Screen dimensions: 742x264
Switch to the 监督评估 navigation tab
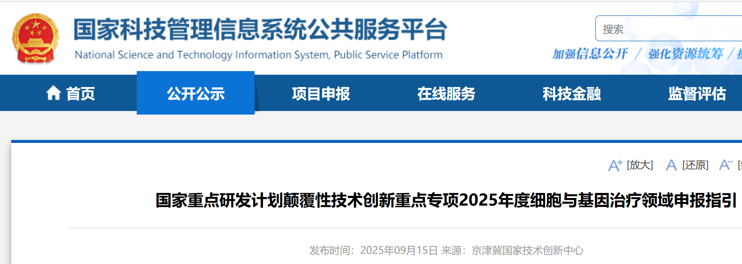pyautogui.click(x=697, y=94)
